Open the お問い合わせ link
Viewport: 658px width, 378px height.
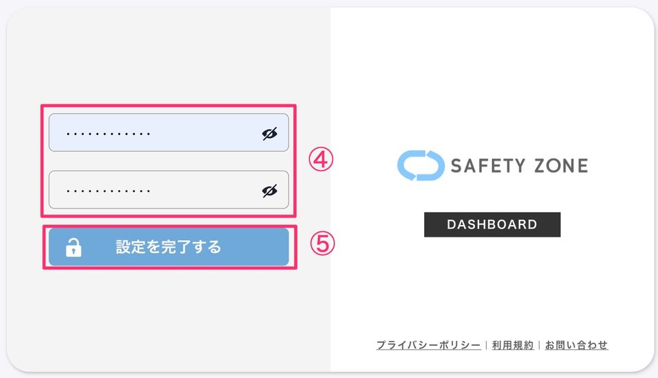576,345
